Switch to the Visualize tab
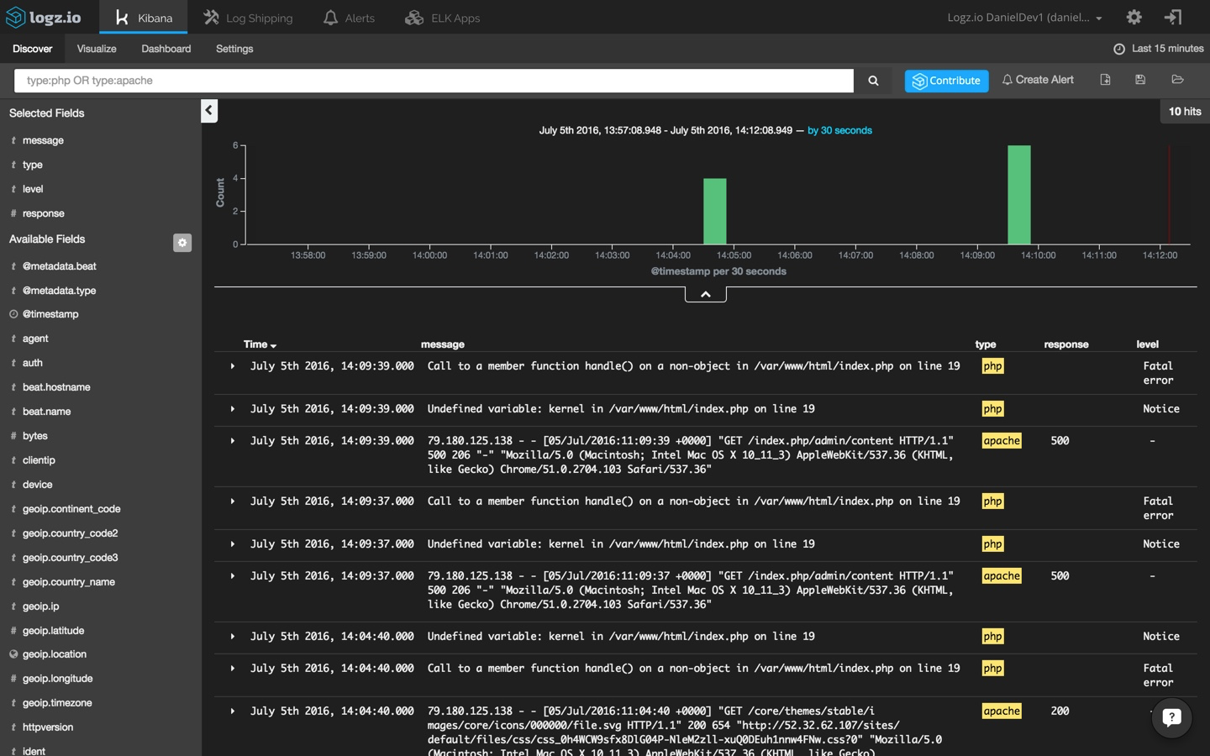Image resolution: width=1210 pixels, height=756 pixels. click(x=97, y=49)
